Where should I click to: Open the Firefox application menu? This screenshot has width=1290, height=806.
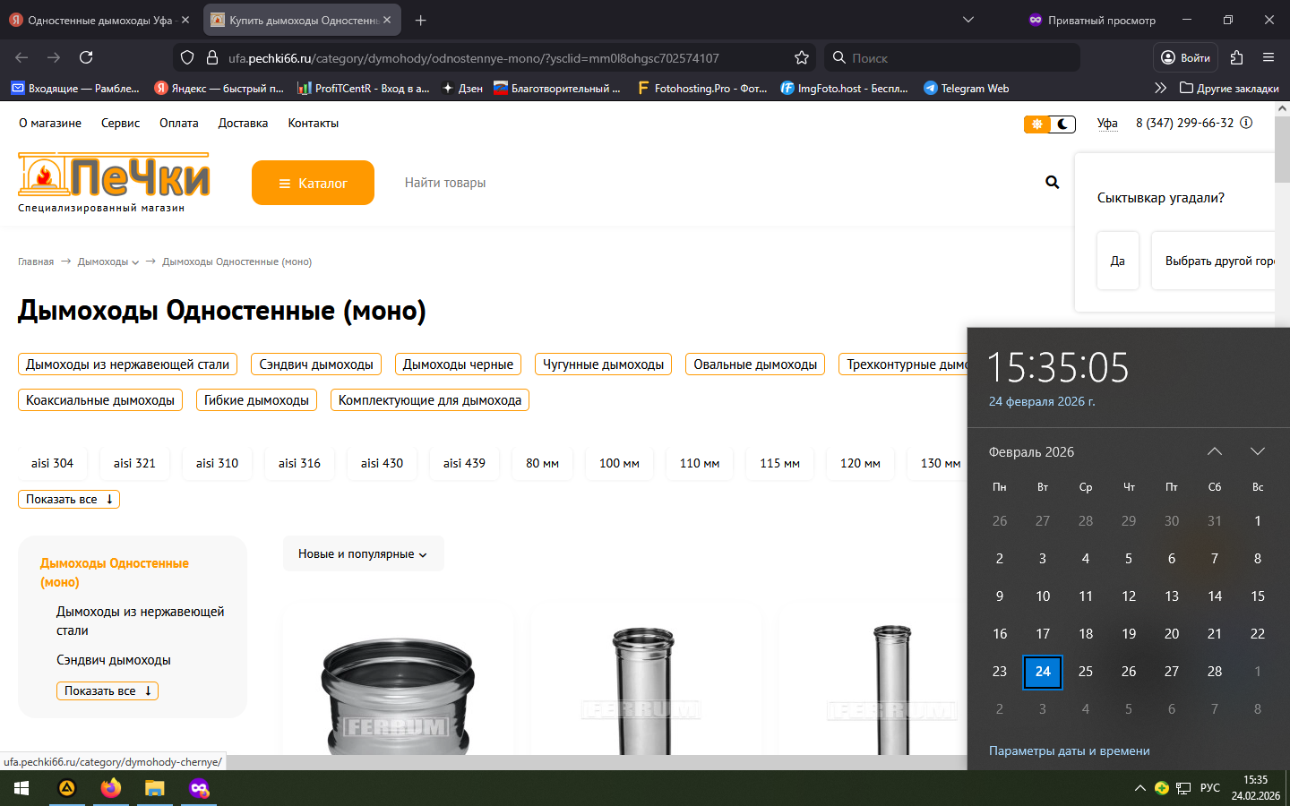tap(1268, 57)
